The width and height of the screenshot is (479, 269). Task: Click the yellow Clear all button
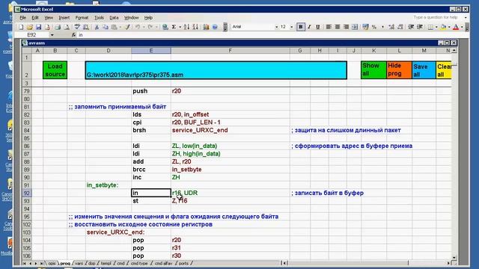444,70
